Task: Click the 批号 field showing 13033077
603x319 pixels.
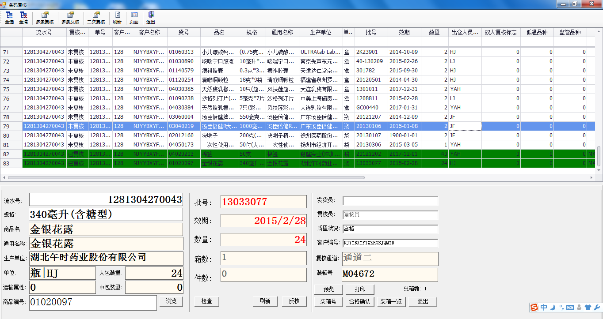Action: 263,202
